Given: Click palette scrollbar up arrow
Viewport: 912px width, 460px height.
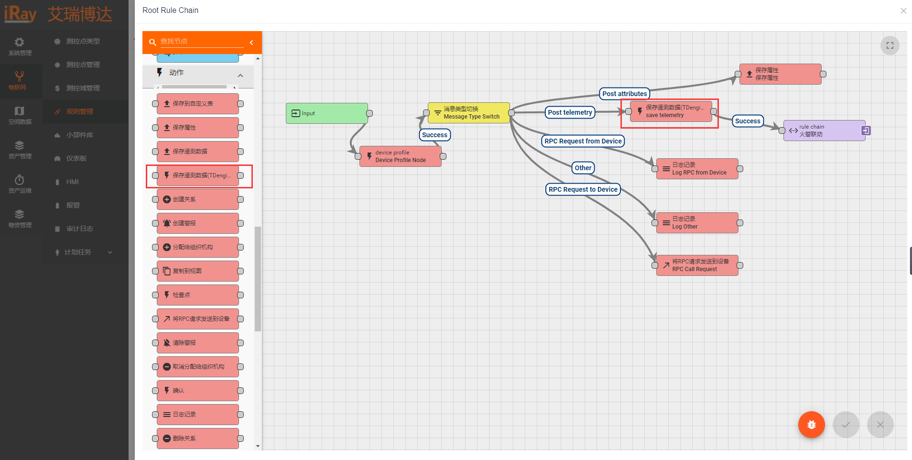Looking at the screenshot, I should tap(258, 58).
